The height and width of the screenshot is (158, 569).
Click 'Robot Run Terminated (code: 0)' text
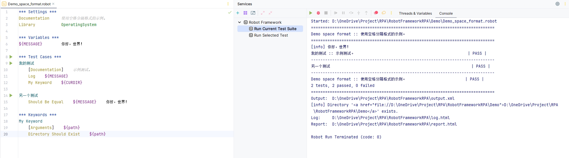[x=346, y=137]
